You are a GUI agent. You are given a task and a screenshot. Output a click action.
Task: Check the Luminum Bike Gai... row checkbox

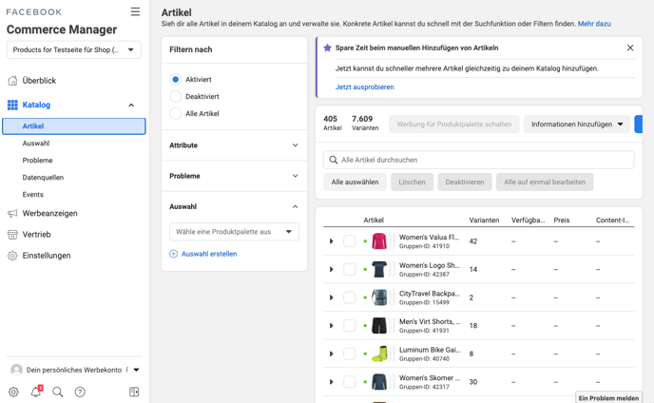(350, 354)
